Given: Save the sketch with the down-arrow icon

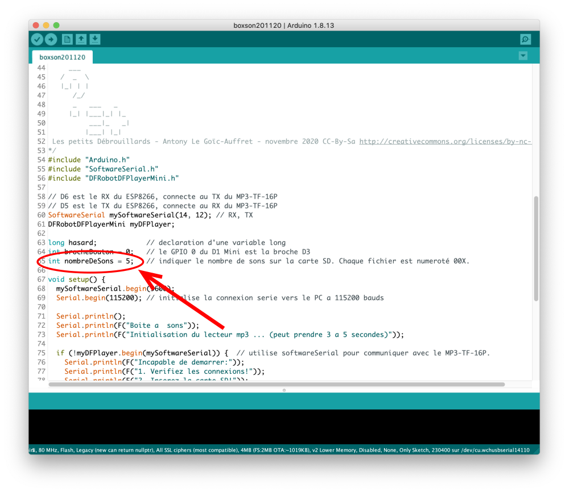Looking at the screenshot, I should click(95, 39).
